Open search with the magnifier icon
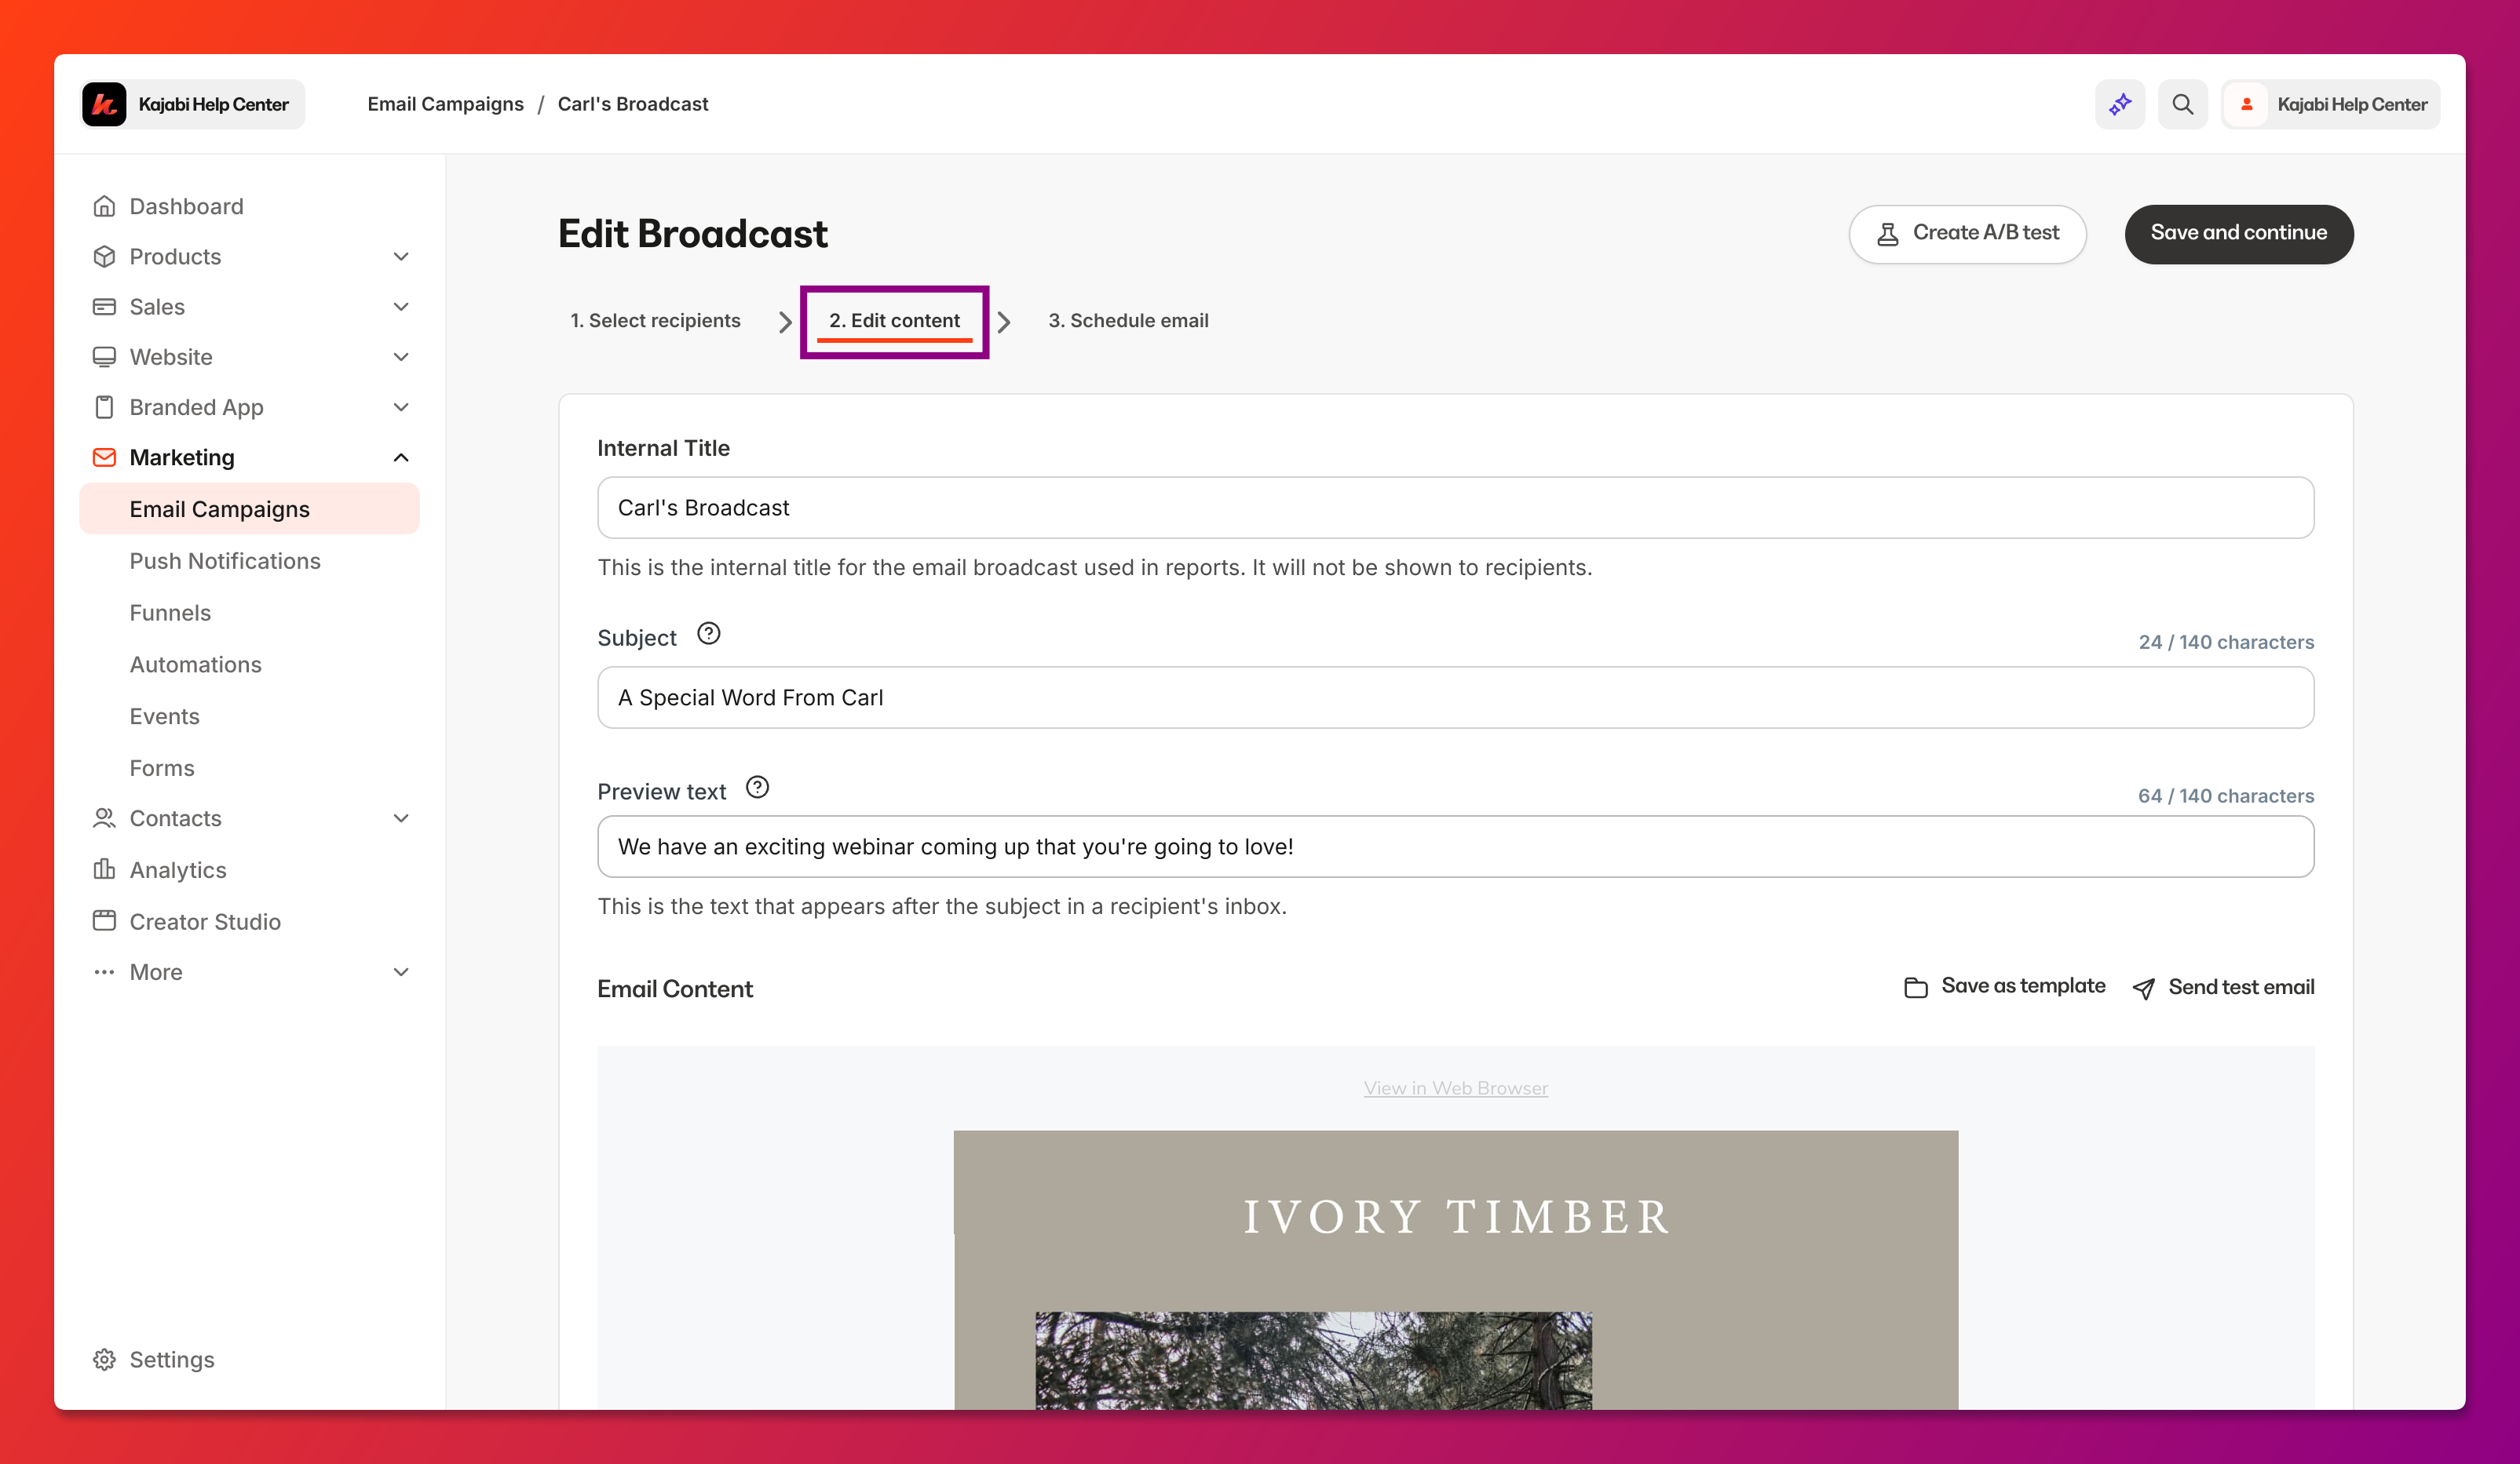 click(x=2182, y=104)
